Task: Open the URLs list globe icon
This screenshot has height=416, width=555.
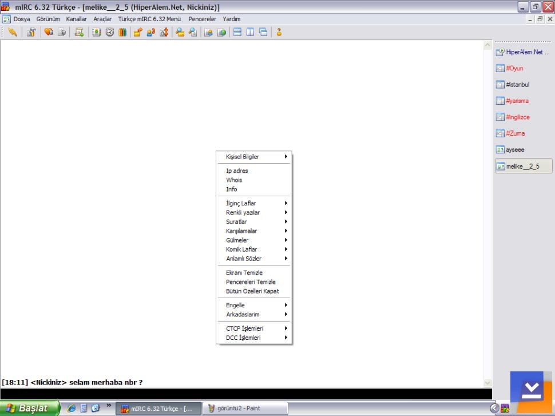Action: 222,32
